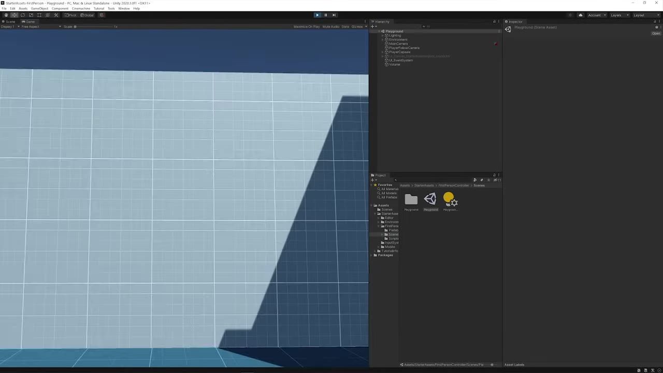Viewport: 663px width, 373px height.
Task: Toggle Pivot/Center handle position
Action: pos(70,15)
